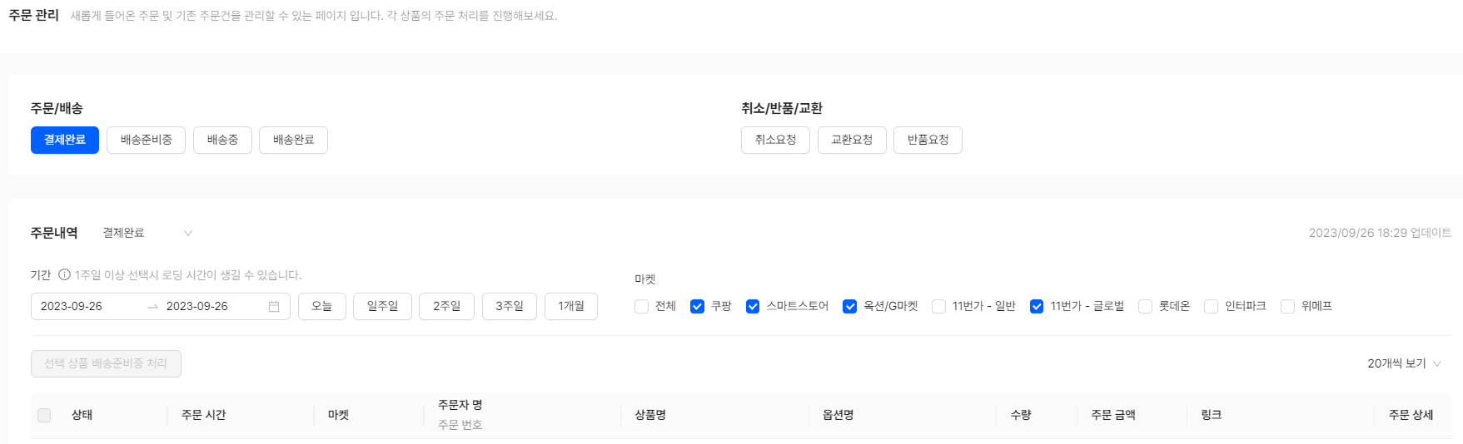Set the period to 오늘

click(321, 306)
